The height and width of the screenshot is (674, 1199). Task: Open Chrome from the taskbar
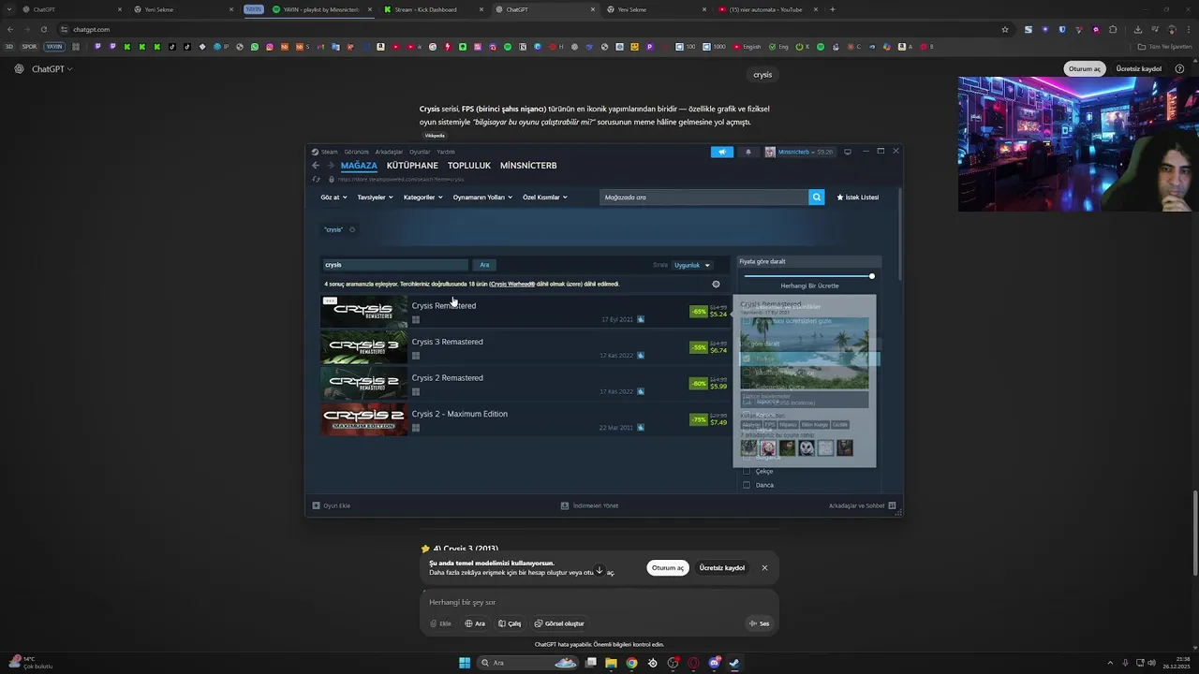[631, 663]
